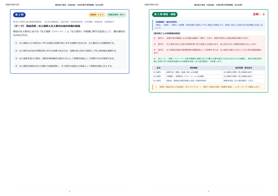Click the red 正解: ④ answer label

[x=259, y=14]
